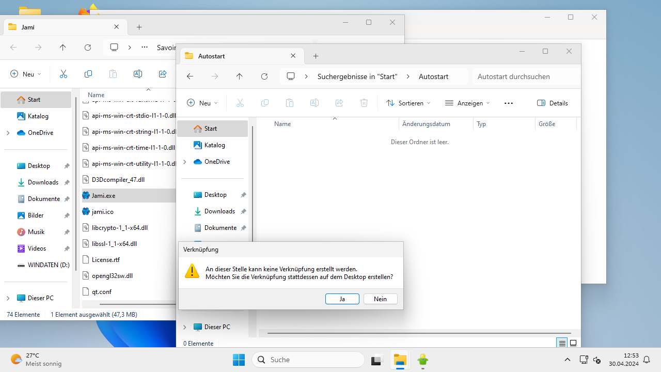Refresh the Autostart folder view
Screen dimensions: 661x372
click(264, 76)
